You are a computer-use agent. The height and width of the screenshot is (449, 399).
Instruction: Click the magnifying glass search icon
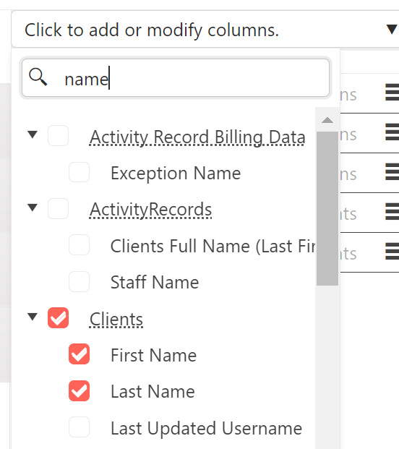(38, 77)
